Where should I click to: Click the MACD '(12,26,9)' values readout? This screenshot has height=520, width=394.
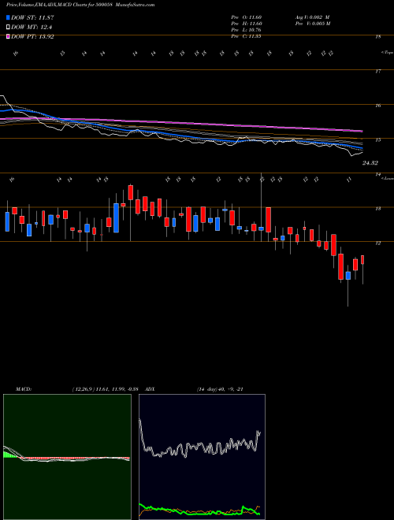pos(105,389)
